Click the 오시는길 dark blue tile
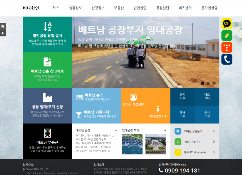The image size is (242, 175). pyautogui.click(x=207, y=114)
